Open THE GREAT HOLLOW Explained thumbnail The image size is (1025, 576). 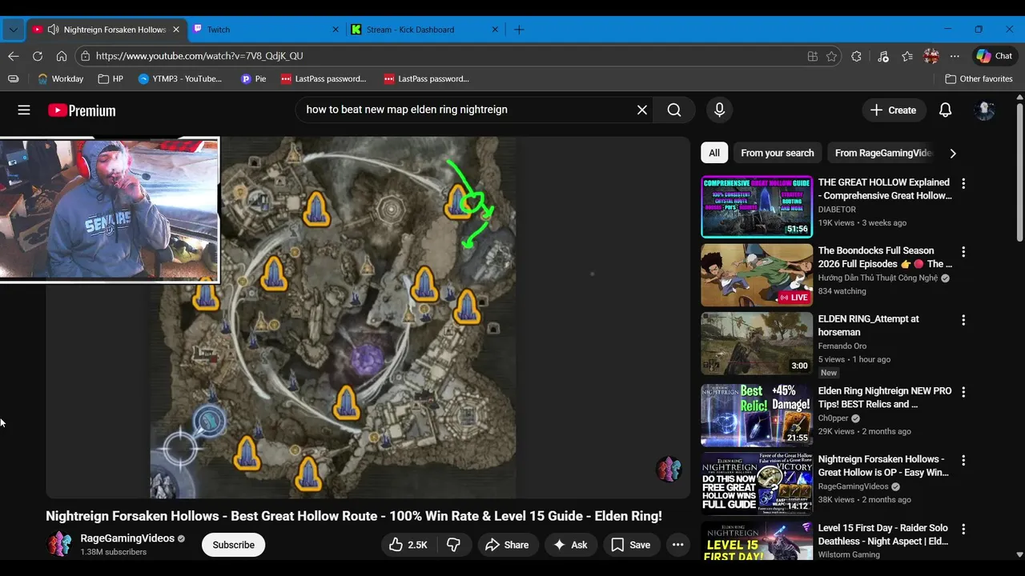pos(757,206)
